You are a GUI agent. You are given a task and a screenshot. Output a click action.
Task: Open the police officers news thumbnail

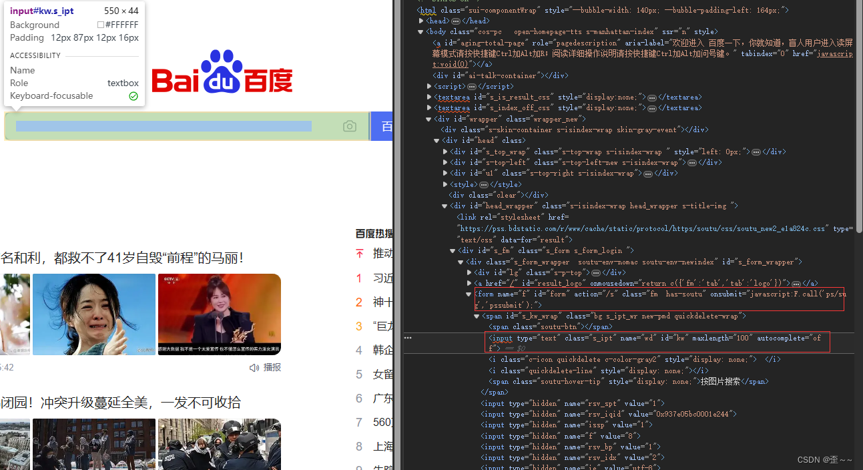pos(220,444)
